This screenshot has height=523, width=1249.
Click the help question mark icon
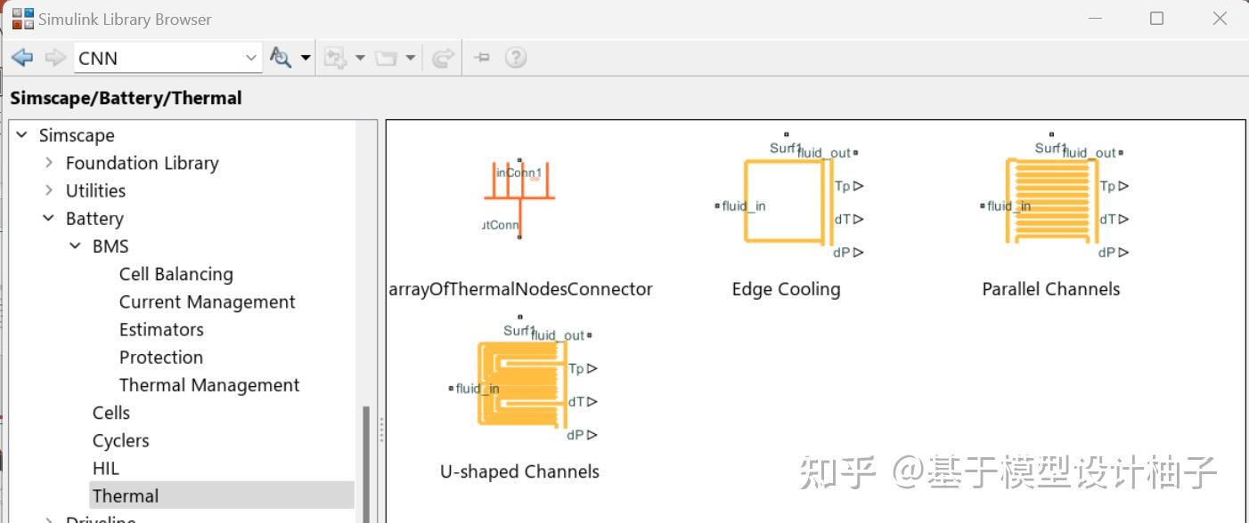click(515, 57)
